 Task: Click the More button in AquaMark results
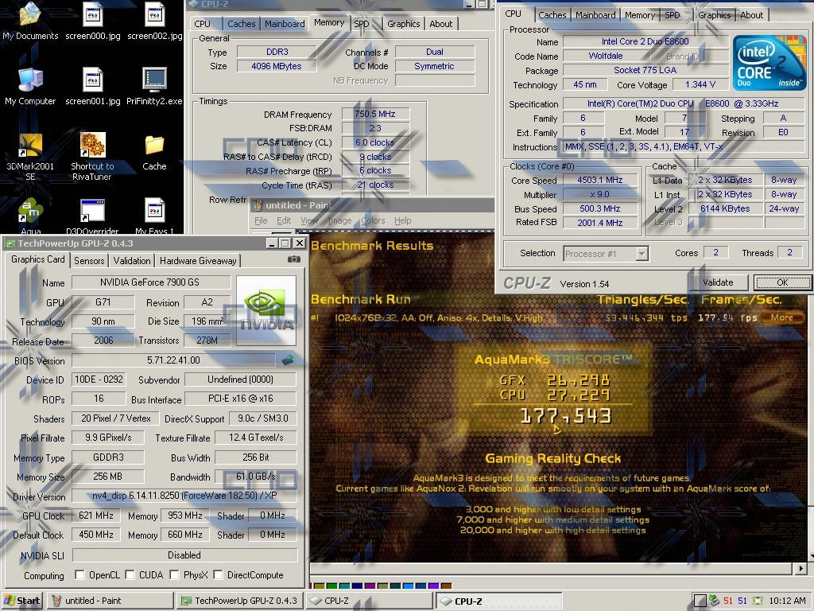click(x=782, y=317)
